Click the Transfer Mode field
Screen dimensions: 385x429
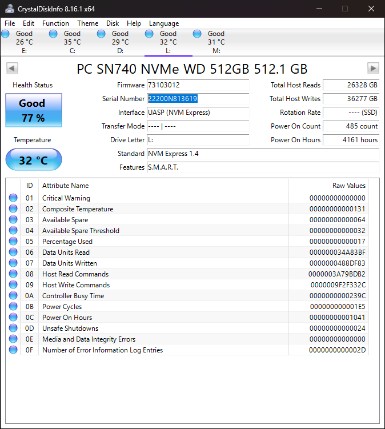198,126
